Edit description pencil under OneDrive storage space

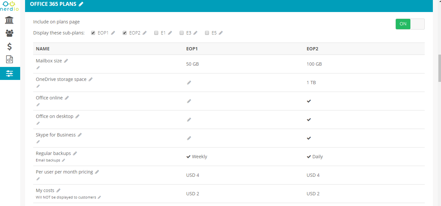(38, 86)
